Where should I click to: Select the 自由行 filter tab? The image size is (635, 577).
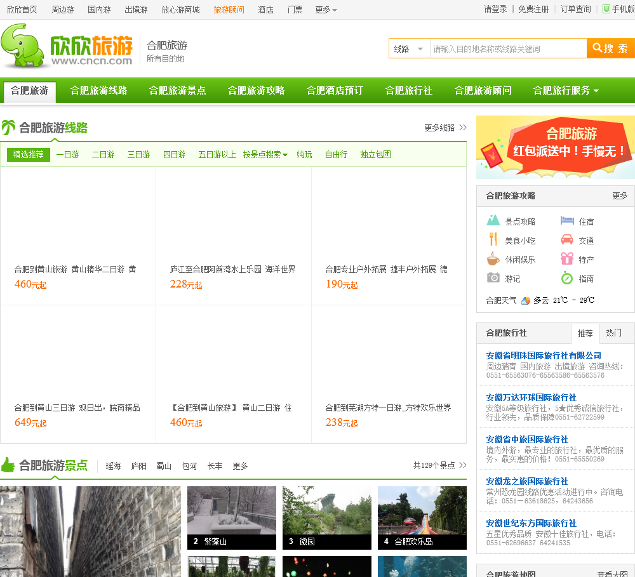pyautogui.click(x=336, y=155)
